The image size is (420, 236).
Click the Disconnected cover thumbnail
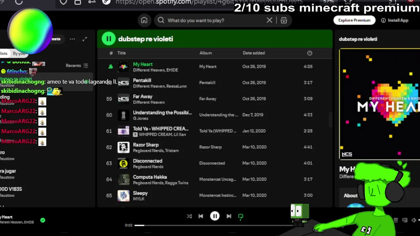coord(123,163)
